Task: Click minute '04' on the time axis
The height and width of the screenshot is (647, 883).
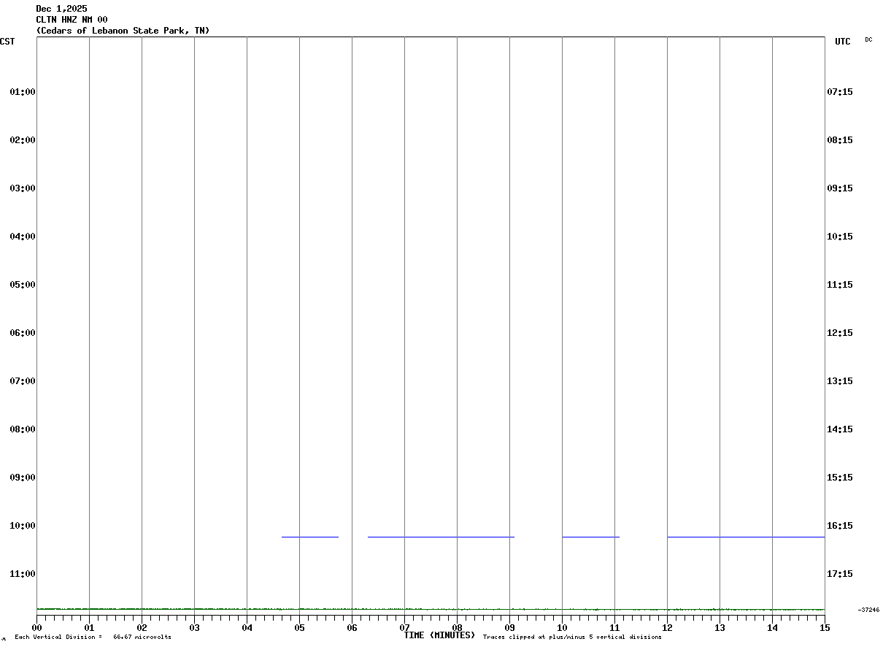Action: point(247,628)
